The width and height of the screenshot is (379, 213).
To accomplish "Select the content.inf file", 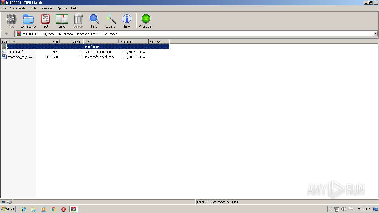I will [15, 52].
